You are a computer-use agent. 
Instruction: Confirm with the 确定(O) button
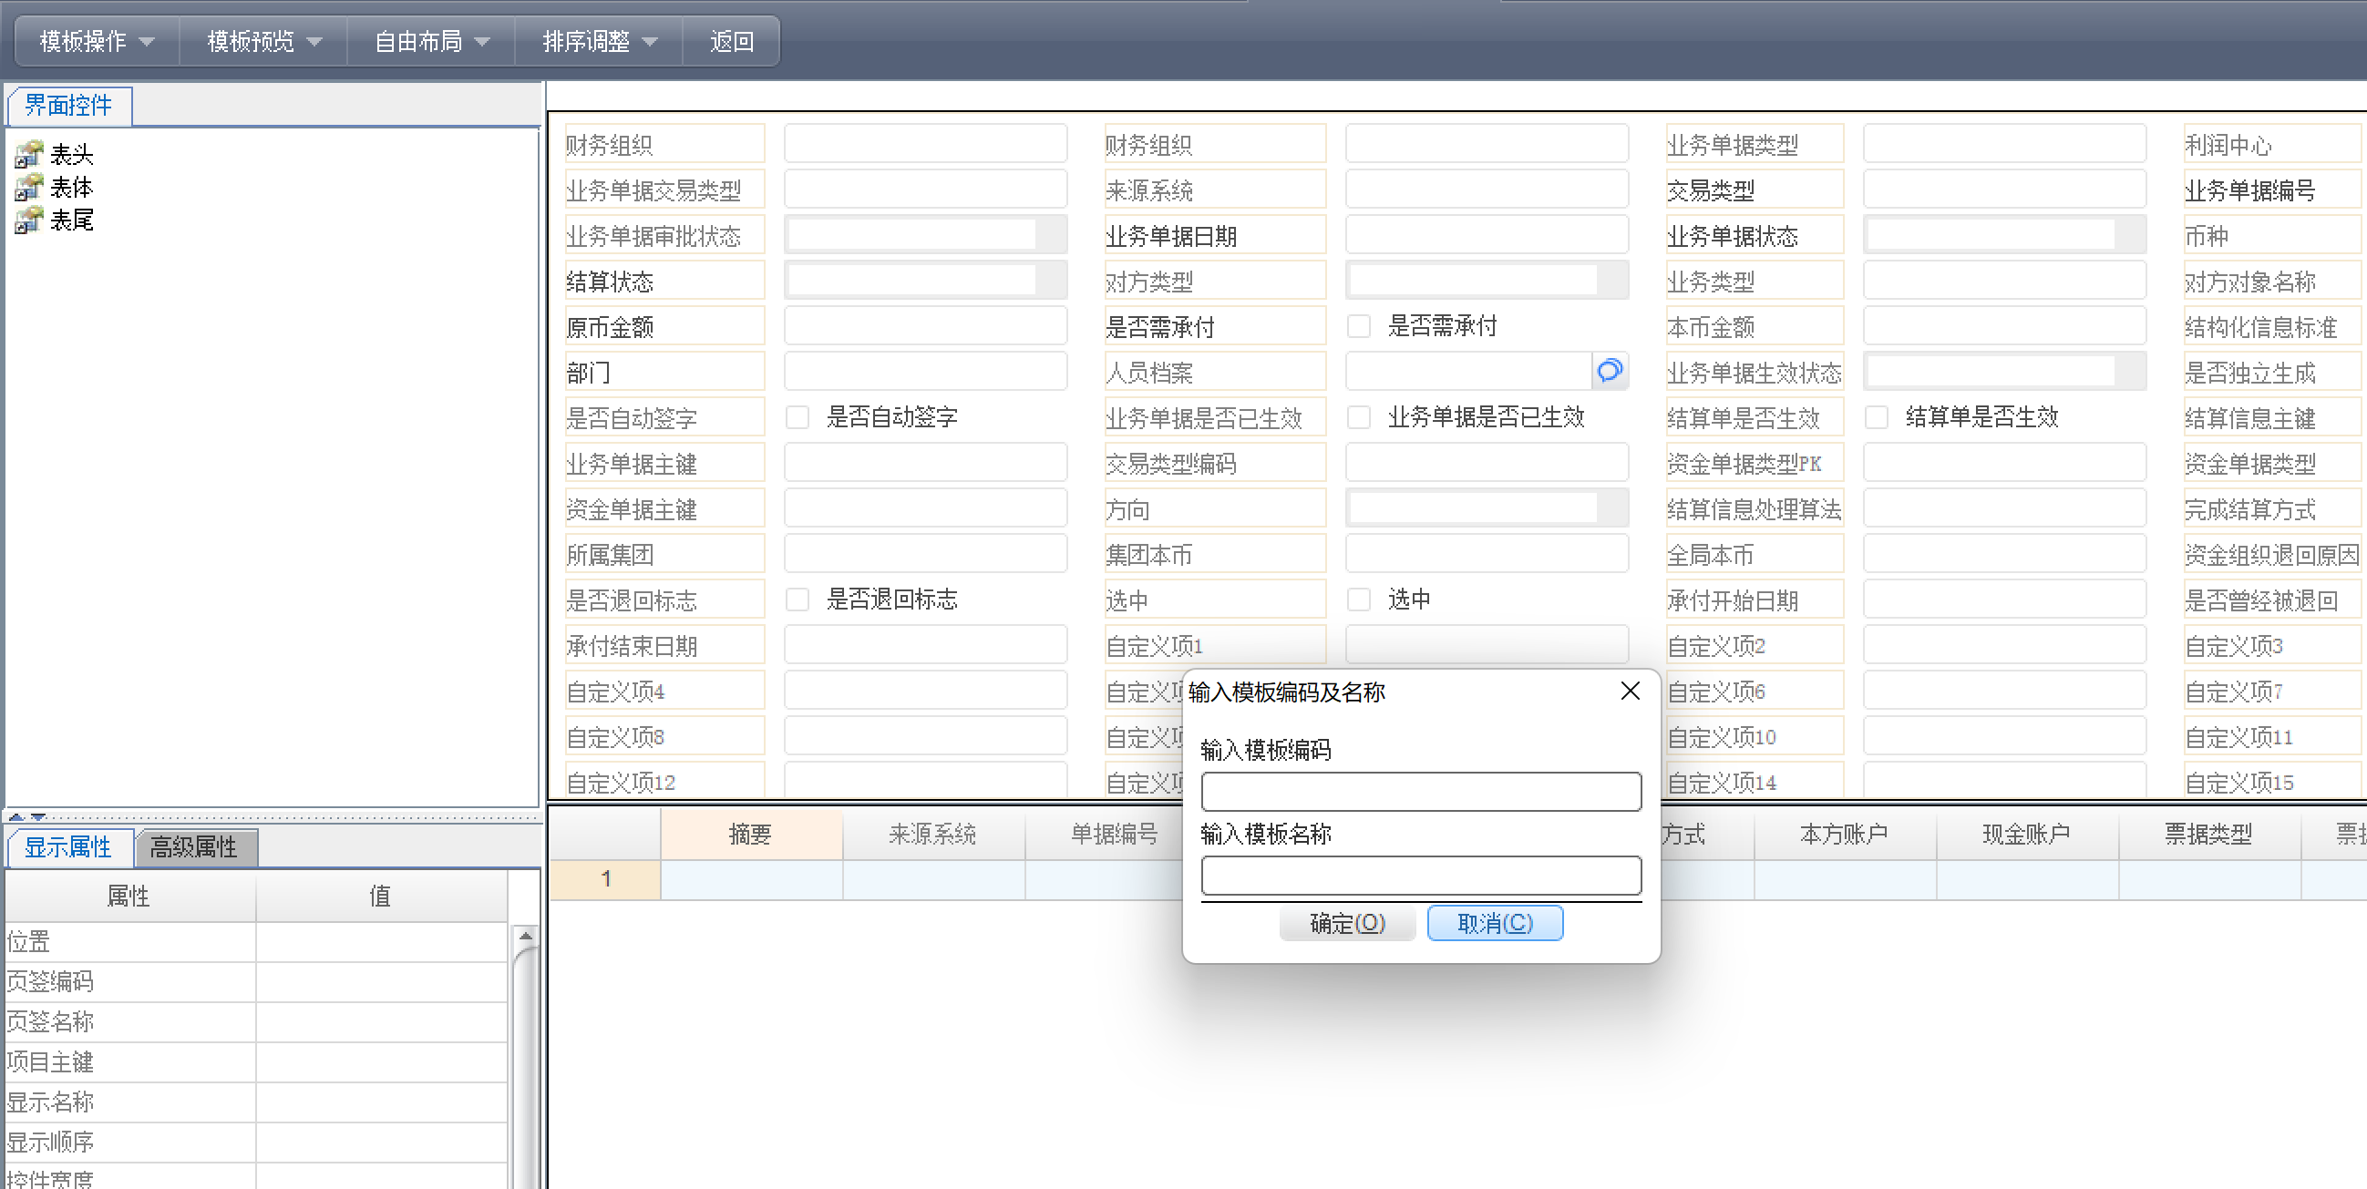tap(1347, 923)
